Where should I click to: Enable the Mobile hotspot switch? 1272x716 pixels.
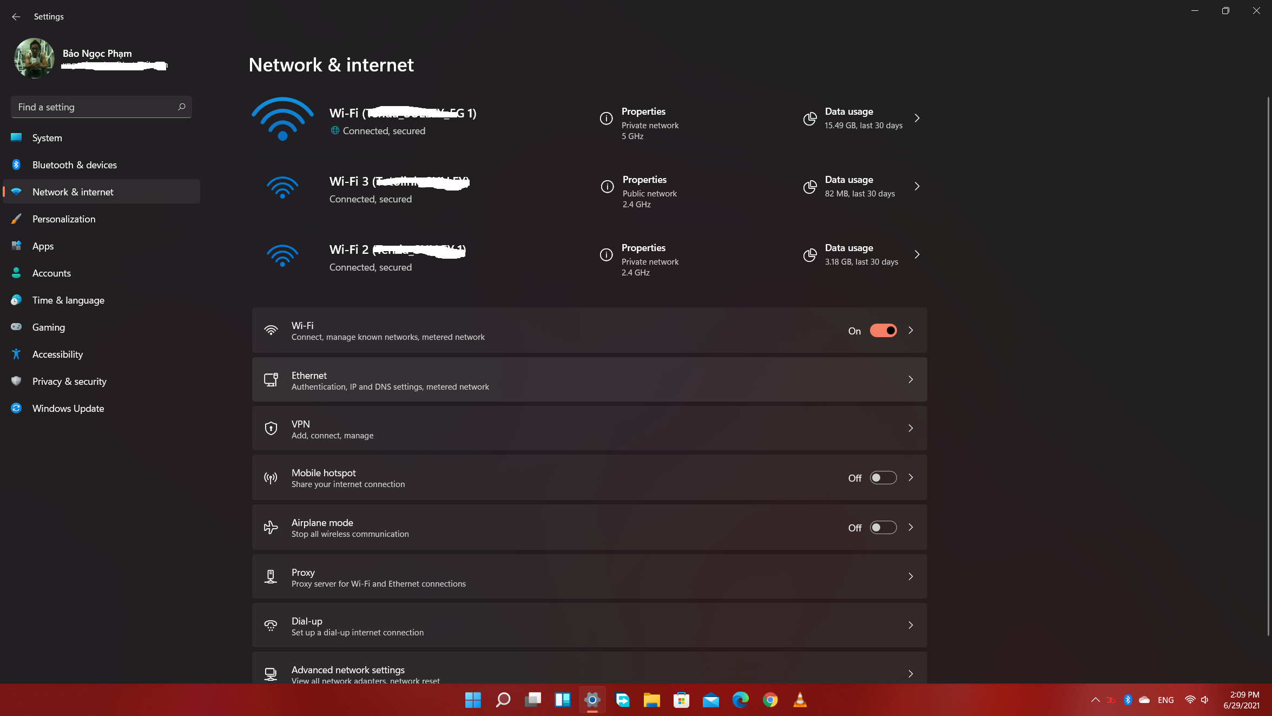pos(883,478)
